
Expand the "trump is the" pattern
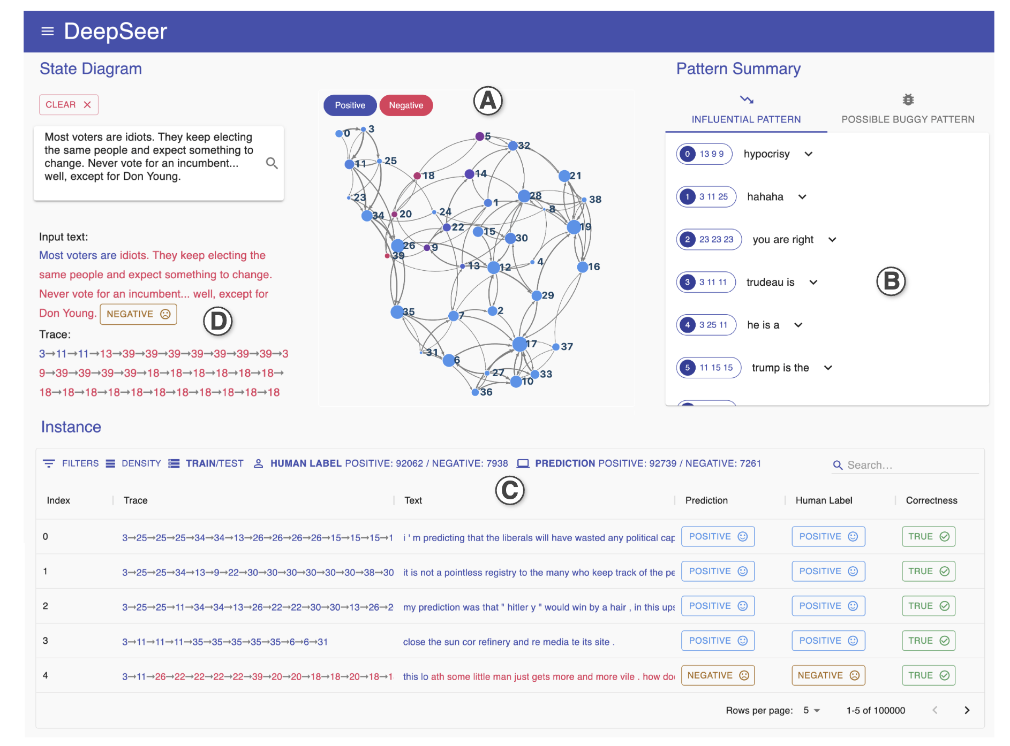click(828, 368)
